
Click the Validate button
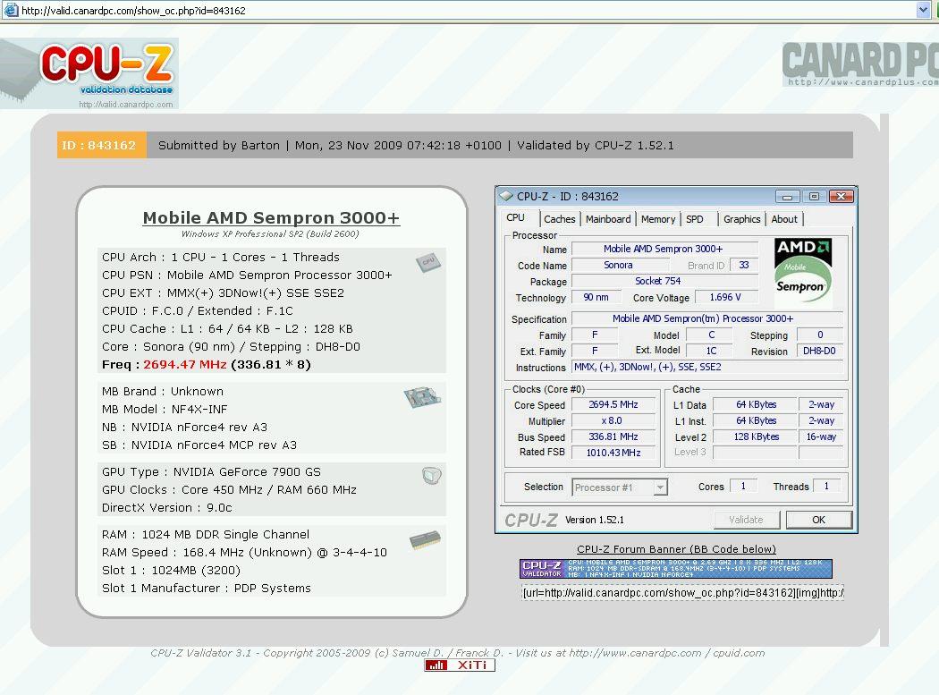746,520
